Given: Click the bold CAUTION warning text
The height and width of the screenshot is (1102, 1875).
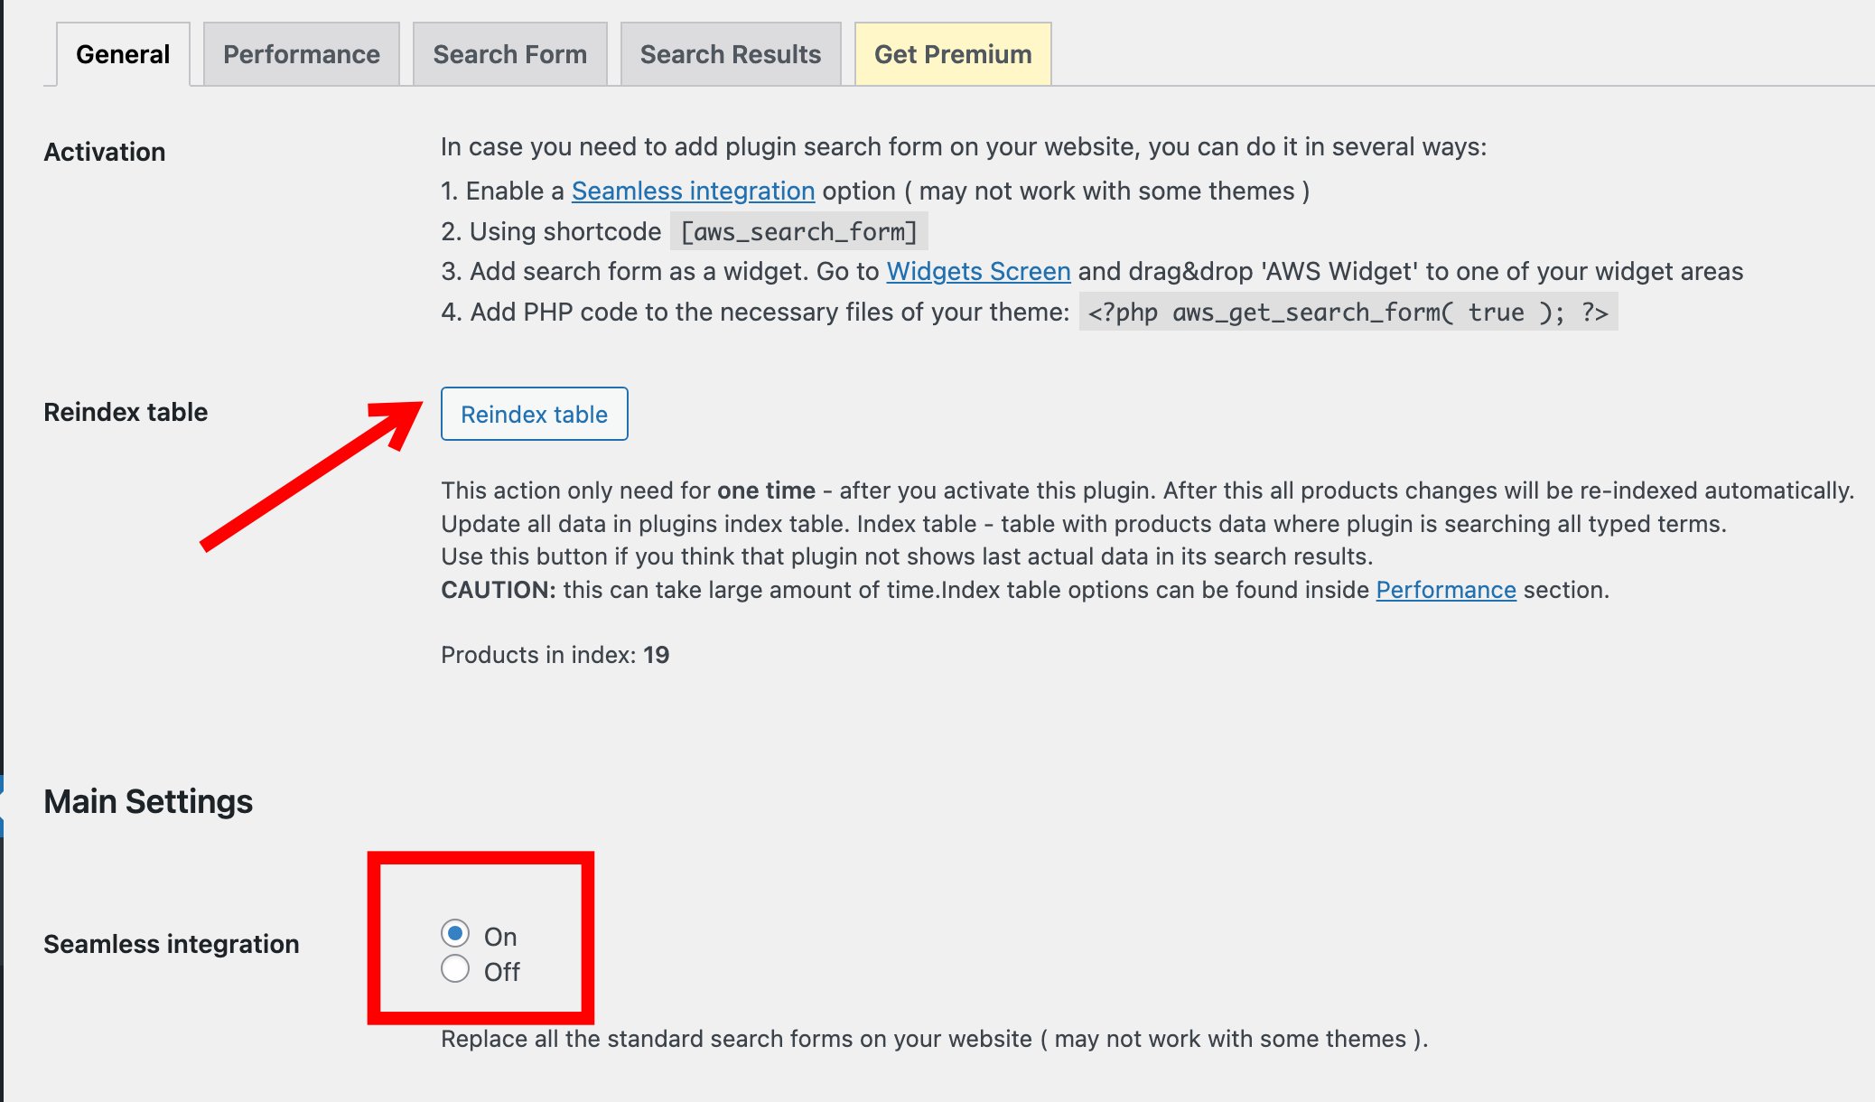Looking at the screenshot, I should click(x=499, y=590).
